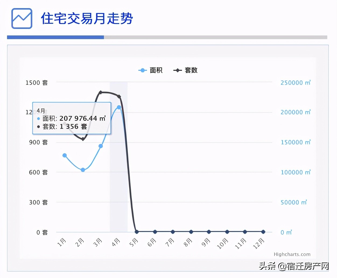337x278 pixels.
Task: Open the Highcharts.com link
Action: pyautogui.click(x=292, y=254)
